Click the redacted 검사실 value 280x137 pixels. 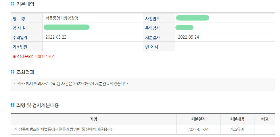pos(66,27)
